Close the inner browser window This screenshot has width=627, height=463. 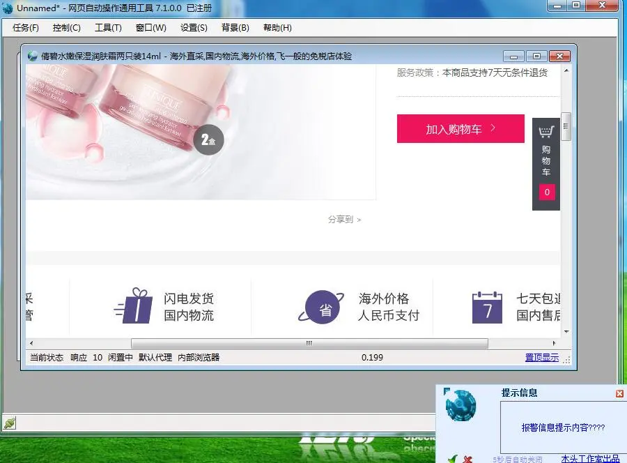(559, 56)
